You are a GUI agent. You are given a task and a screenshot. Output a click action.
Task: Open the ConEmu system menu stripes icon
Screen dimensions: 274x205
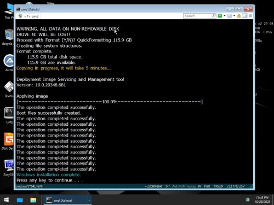point(250,16)
